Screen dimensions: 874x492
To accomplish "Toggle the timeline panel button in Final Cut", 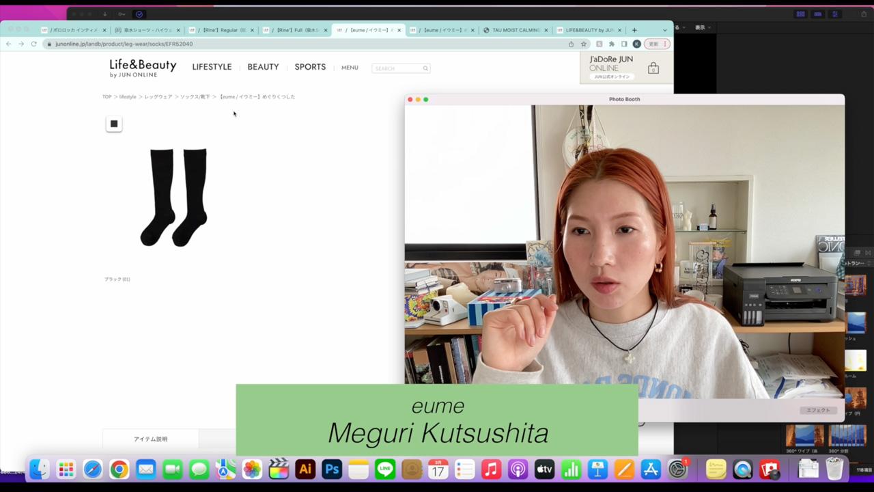I will tap(818, 14).
